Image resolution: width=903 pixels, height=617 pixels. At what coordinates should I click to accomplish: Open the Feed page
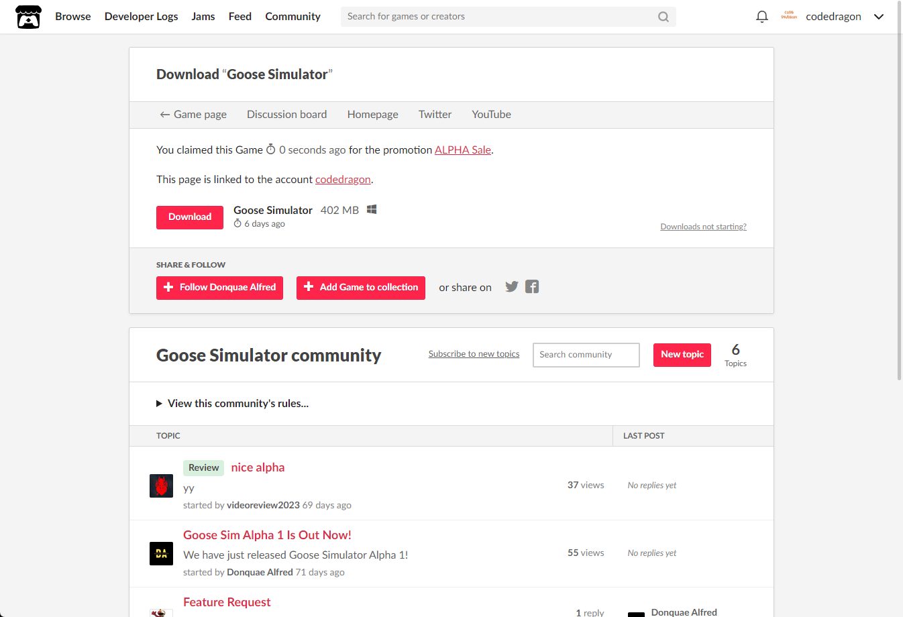[240, 17]
